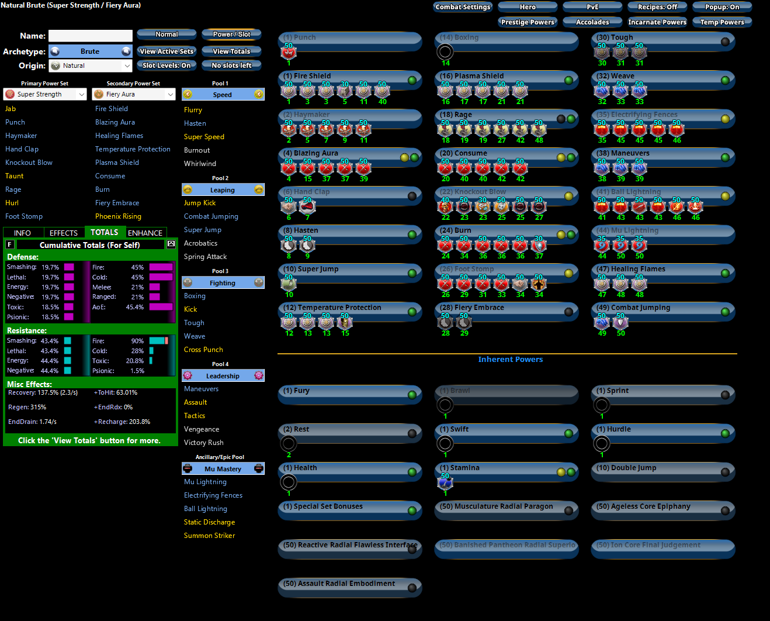This screenshot has width=770, height=621.
Task: Click next arrow on Speed pool
Action: [259, 94]
